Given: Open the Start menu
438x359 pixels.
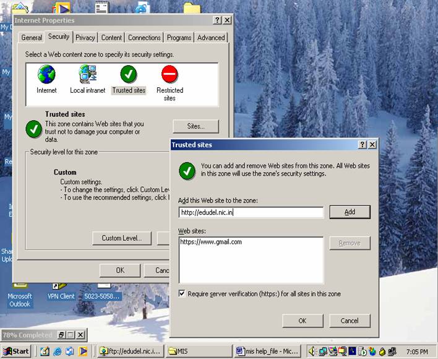Looking at the screenshot, I should click(17, 351).
